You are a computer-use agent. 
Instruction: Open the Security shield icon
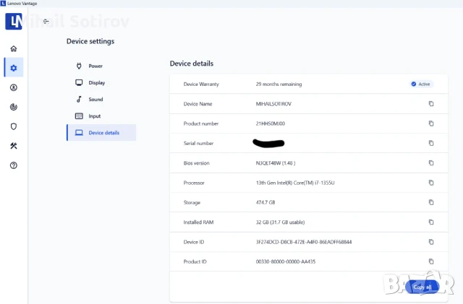14,126
